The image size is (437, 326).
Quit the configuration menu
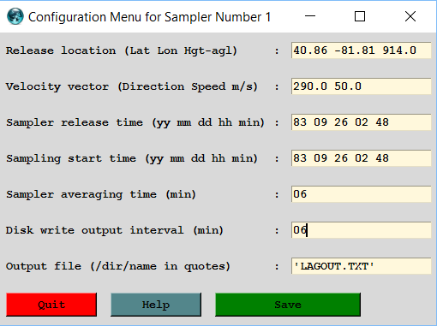click(x=51, y=305)
